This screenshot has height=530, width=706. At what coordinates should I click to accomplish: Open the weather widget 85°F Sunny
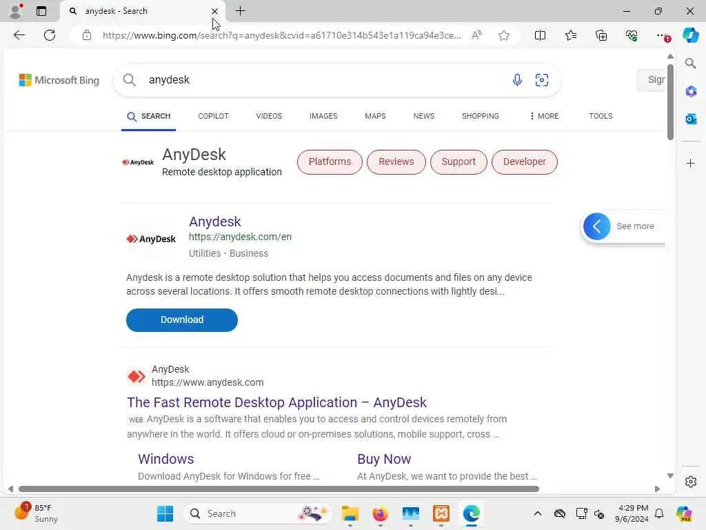tap(36, 513)
